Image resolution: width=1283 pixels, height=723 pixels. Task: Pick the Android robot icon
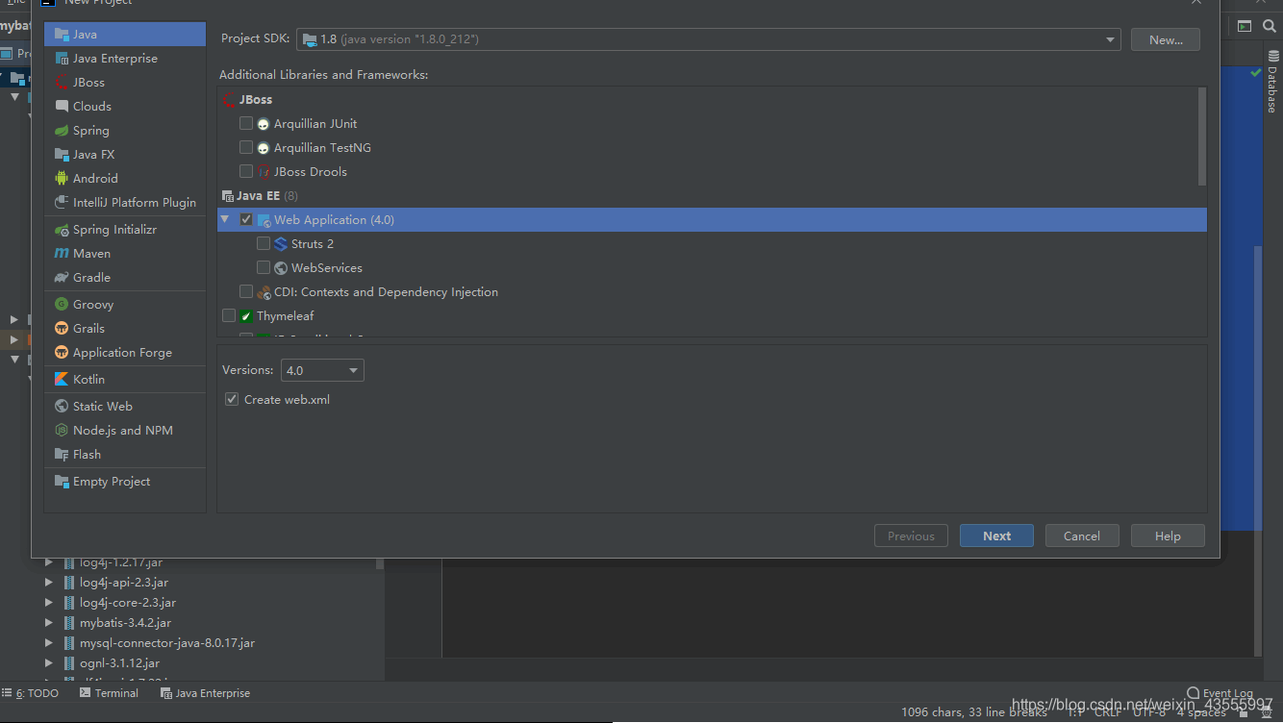(x=62, y=178)
